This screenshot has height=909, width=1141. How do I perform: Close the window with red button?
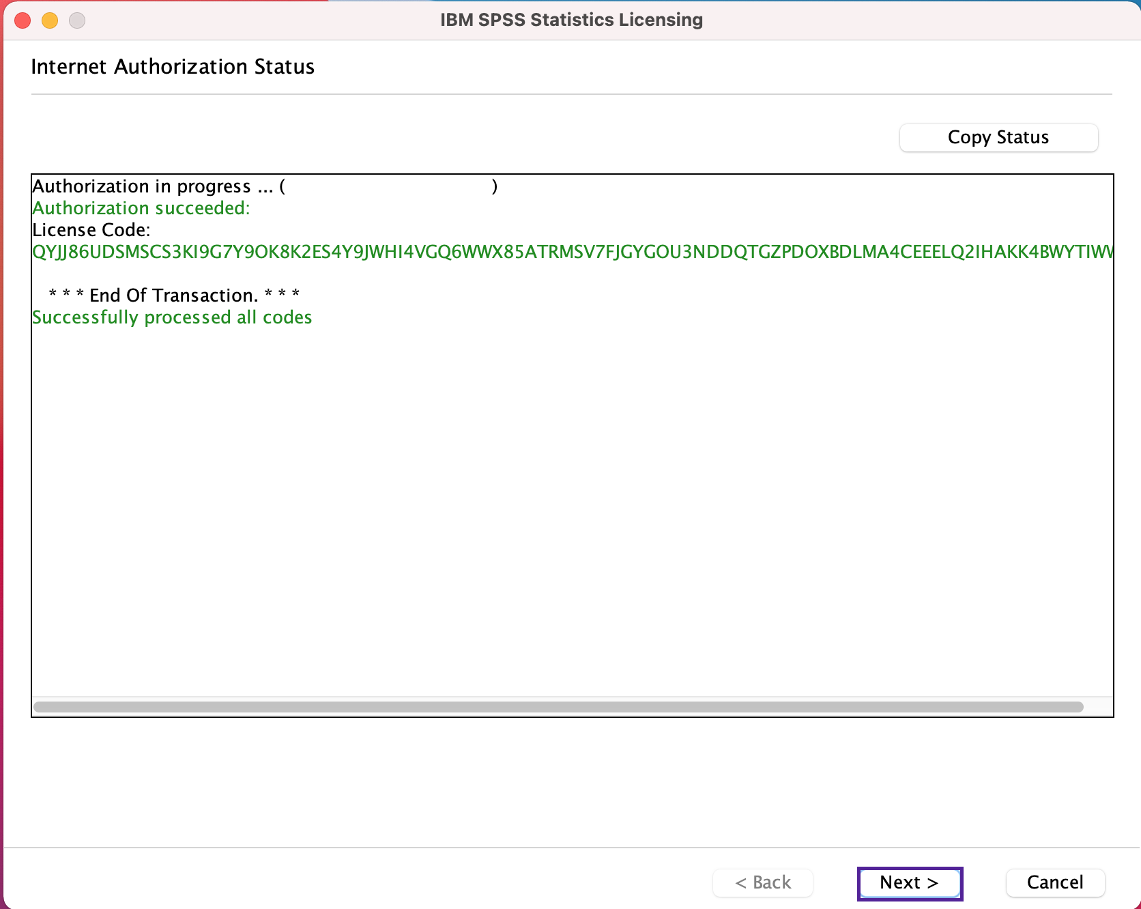[23, 20]
